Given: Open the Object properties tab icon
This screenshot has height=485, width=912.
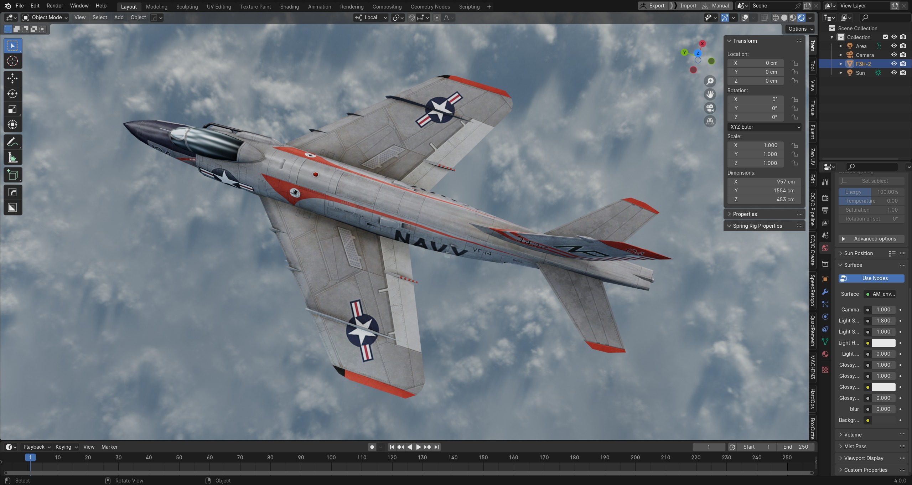Looking at the screenshot, I should [825, 279].
